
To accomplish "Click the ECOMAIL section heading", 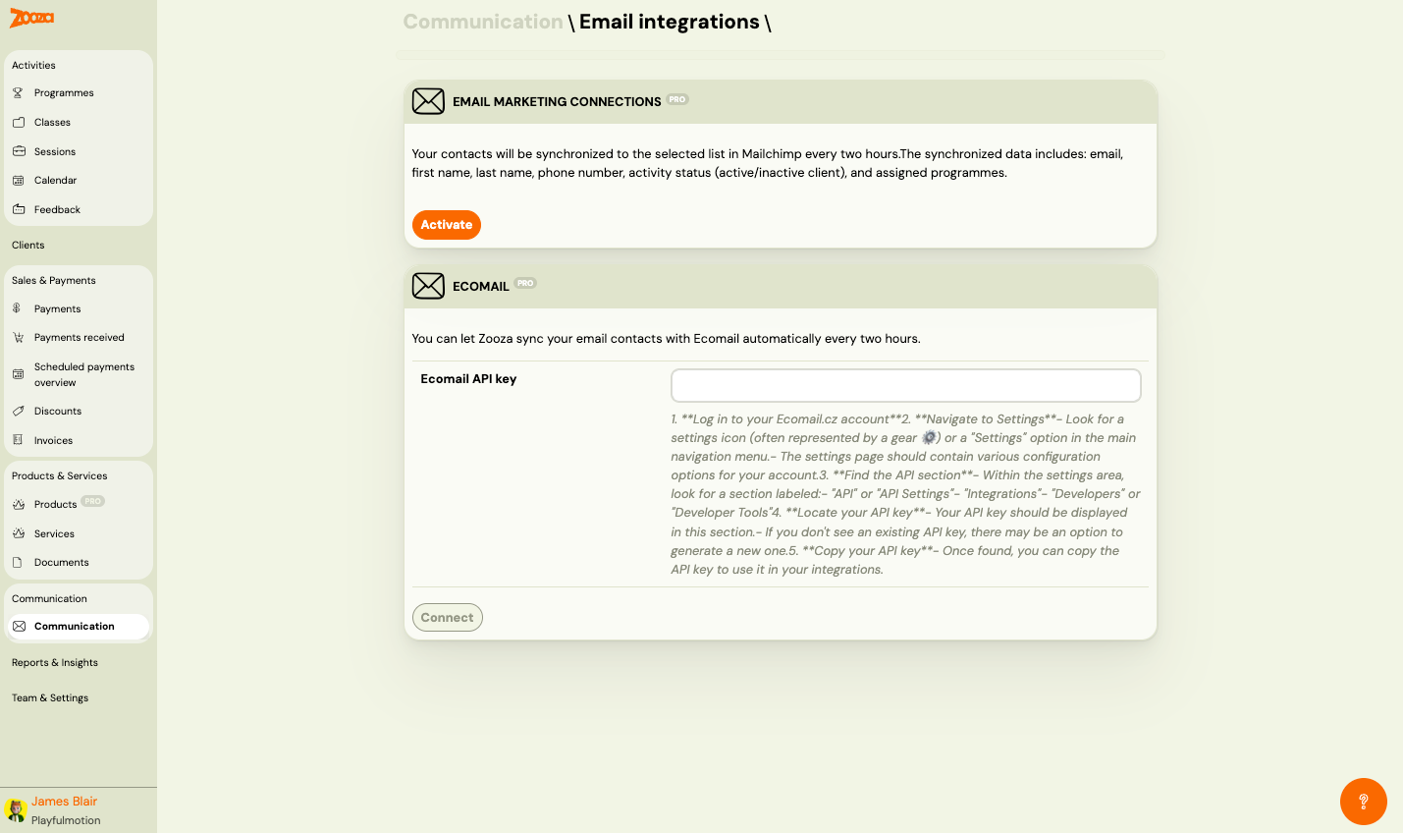I will pos(481,287).
